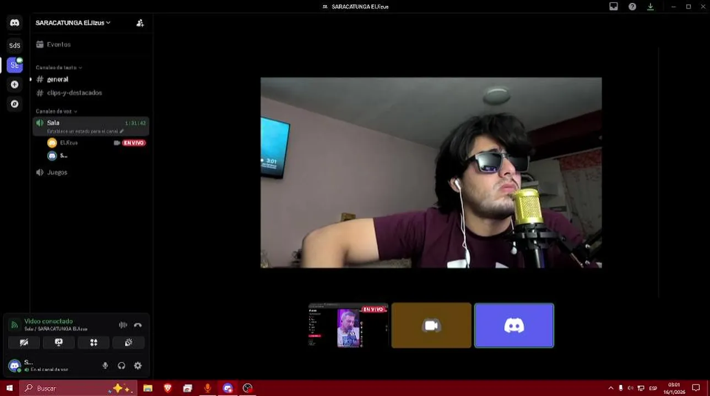This screenshot has width=710, height=396.
Task: Open connection info signal icon
Action: [15, 324]
